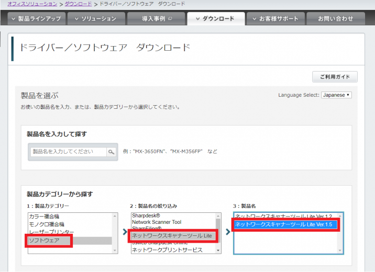Select Network Scanner Tool in the list

pos(157,222)
